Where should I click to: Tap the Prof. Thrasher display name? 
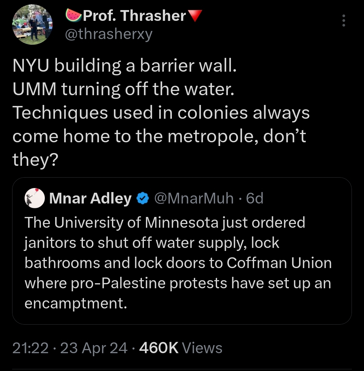pyautogui.click(x=134, y=16)
